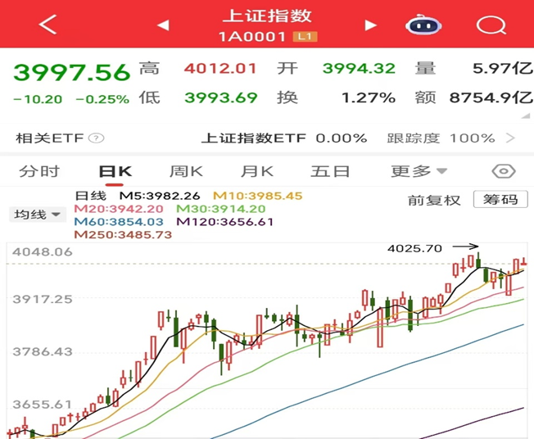Tap the M30:3914.20 moving average label
534x439 pixels.
coord(221,208)
